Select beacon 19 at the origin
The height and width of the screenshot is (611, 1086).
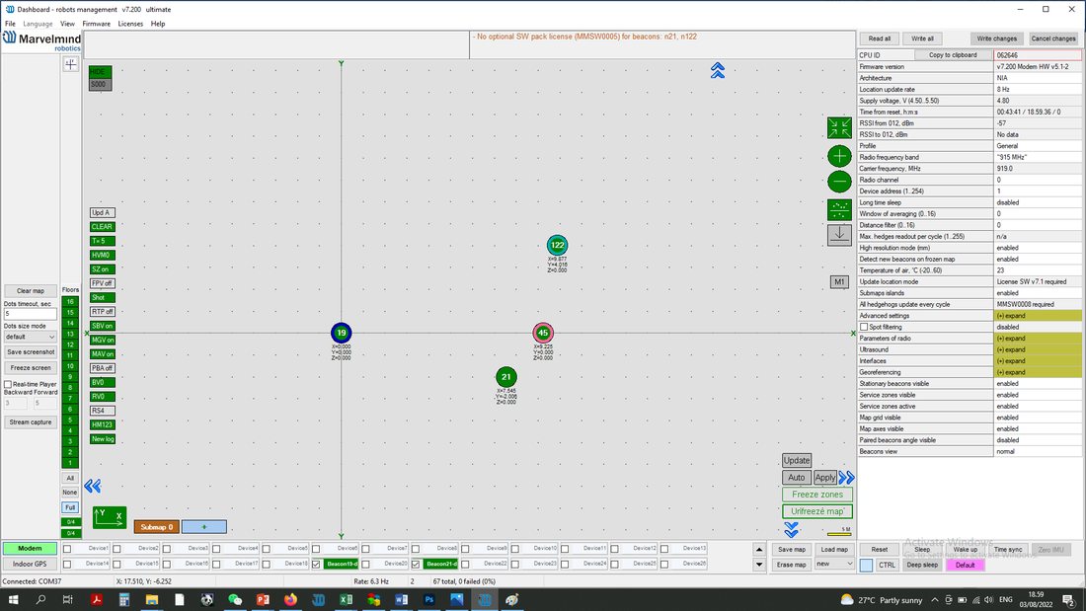click(341, 333)
